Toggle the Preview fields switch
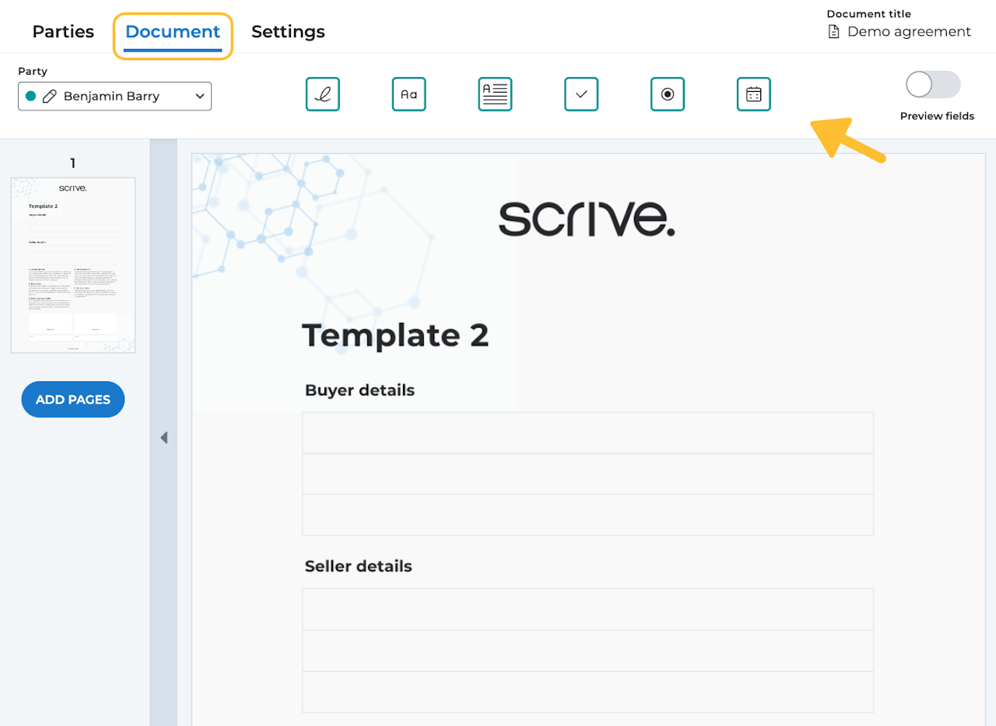 coord(934,85)
